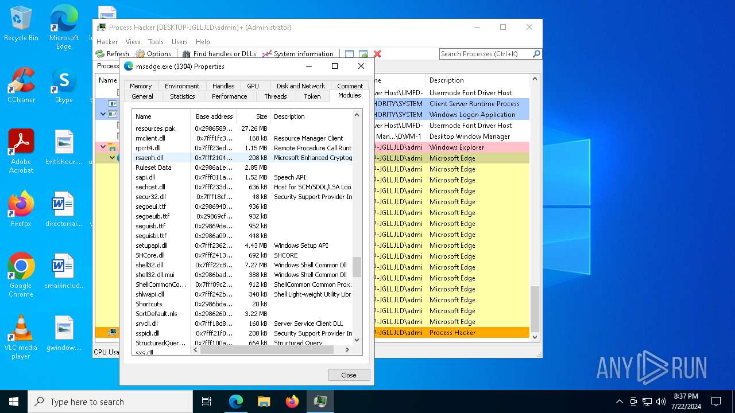Switch to the Environment tab
The width and height of the screenshot is (735, 413).
pos(182,86)
